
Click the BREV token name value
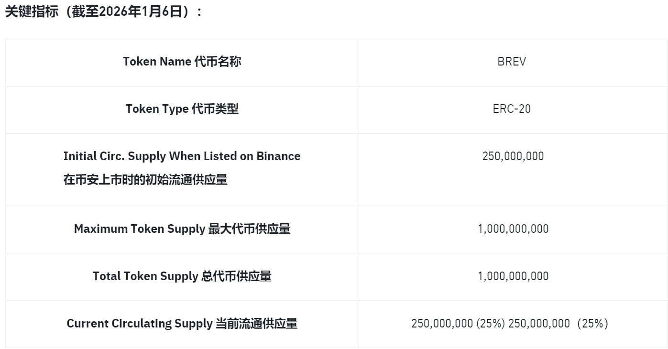point(512,62)
